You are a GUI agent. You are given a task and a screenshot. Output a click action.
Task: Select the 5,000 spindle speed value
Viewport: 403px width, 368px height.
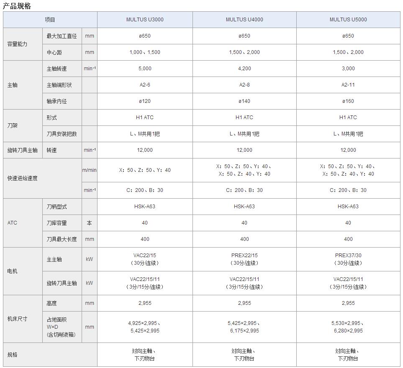click(x=145, y=69)
